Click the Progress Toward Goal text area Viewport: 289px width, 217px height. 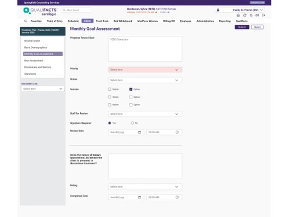(x=145, y=49)
